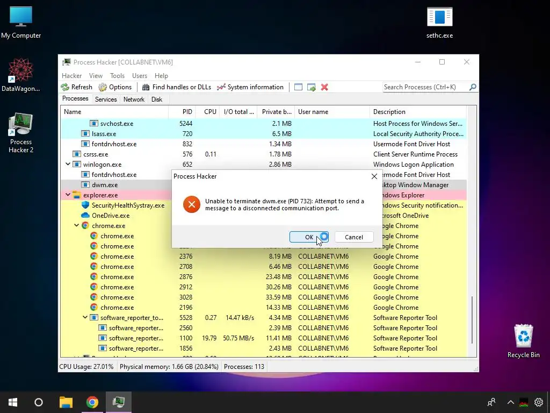The width and height of the screenshot is (550, 413).
Task: Select the Process Hacker 2 desktop shortcut
Action: 21,133
